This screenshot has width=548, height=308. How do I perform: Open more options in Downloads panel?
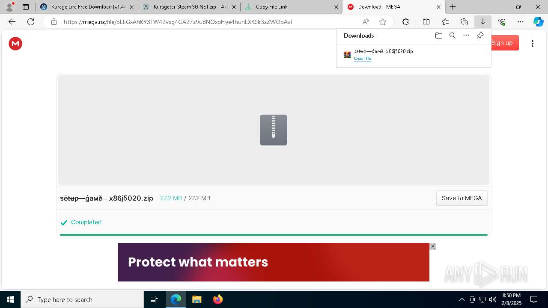[x=466, y=36]
